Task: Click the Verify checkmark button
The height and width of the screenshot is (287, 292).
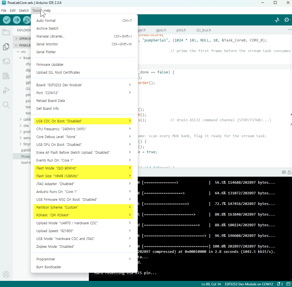Action: tap(6, 20)
